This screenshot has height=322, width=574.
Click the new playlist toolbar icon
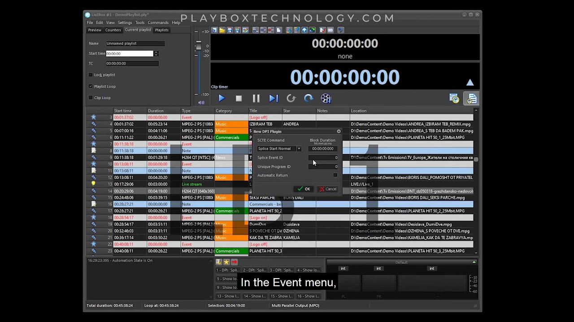(x=215, y=30)
